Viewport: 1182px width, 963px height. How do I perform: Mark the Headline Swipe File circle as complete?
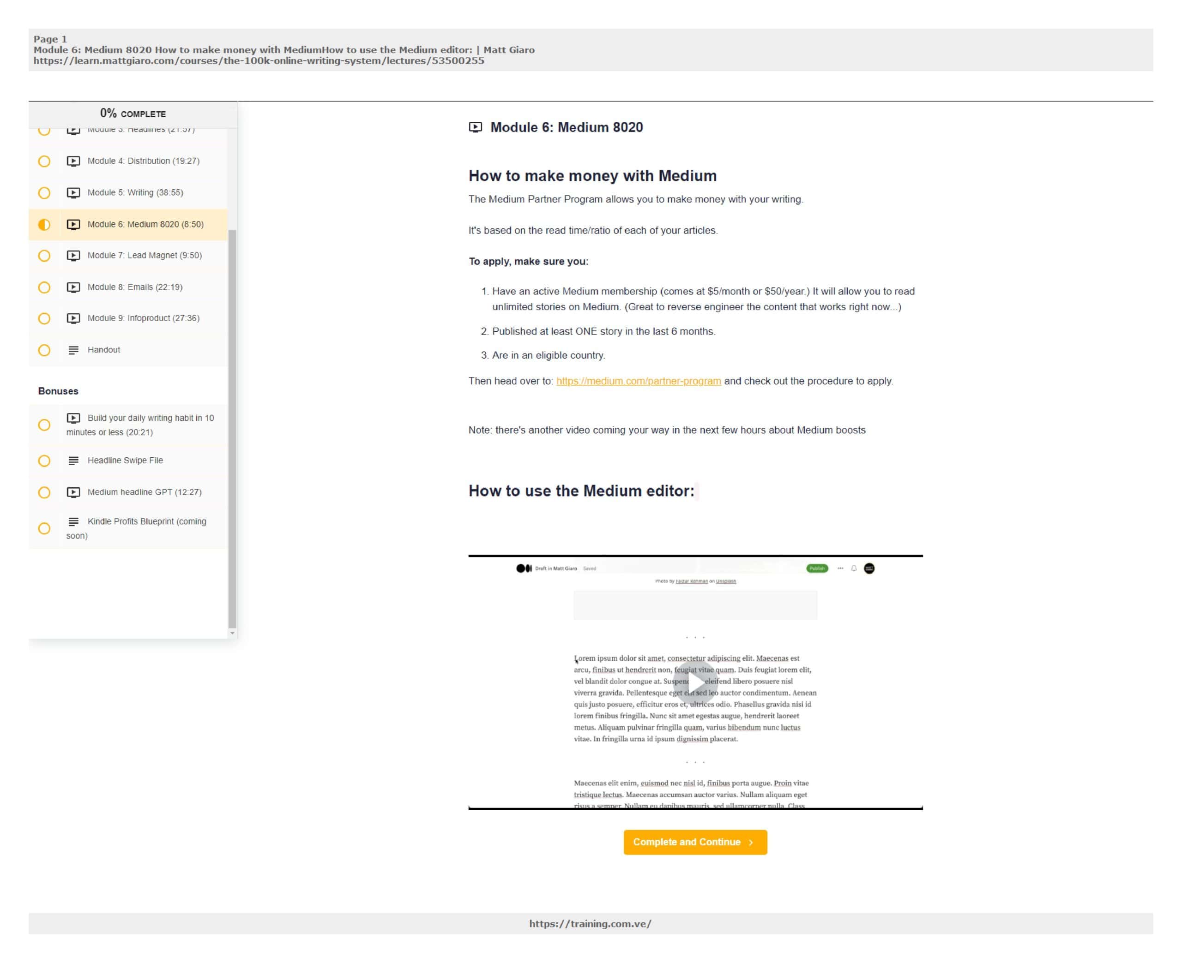click(x=44, y=461)
